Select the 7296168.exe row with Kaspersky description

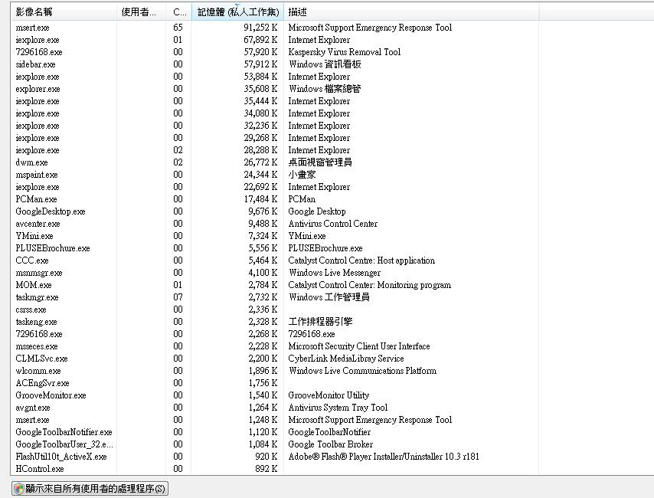click(275, 52)
